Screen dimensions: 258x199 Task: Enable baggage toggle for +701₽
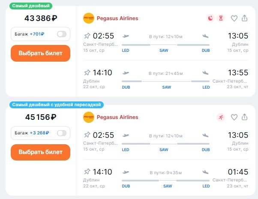[x=62, y=34]
